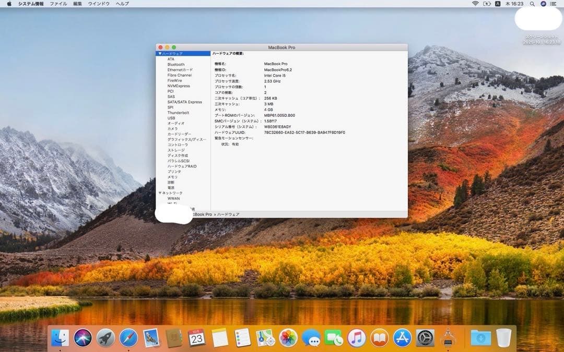Viewport: 564px width, 352px height.
Task: Select ストレージ in the sidebar
Action: click(x=176, y=150)
